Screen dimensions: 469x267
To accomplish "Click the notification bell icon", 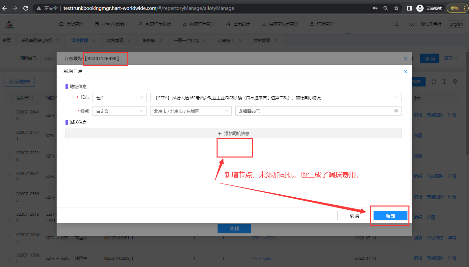I will click(x=397, y=24).
